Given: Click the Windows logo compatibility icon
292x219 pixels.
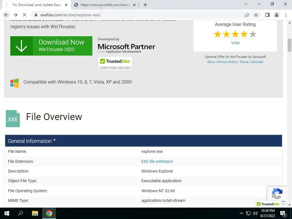Looking at the screenshot, I should pos(15,83).
